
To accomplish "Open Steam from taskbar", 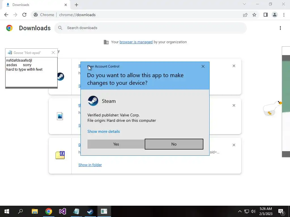I will tap(90, 211).
